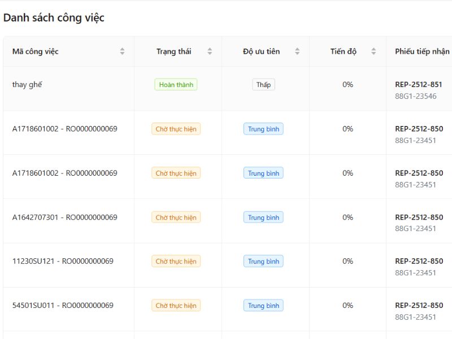Click 0% progress in 11230SU121 row
Screen dimensions: 452x339
pos(347,261)
